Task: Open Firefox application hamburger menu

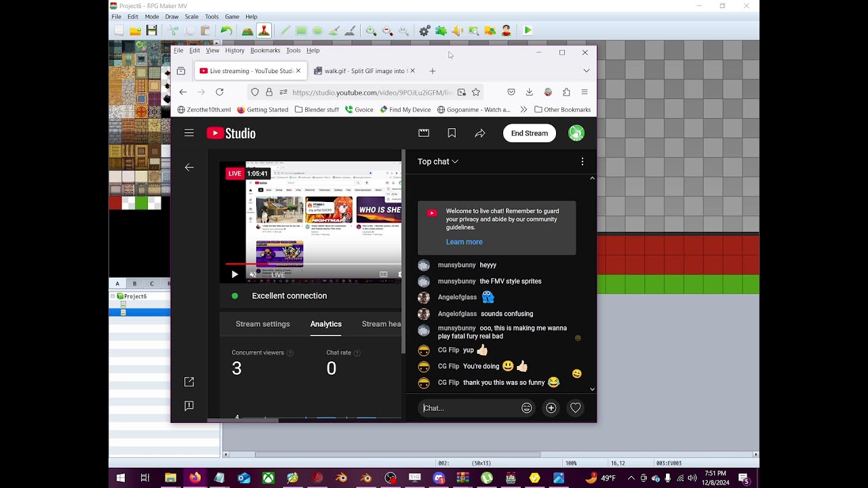Action: (585, 92)
